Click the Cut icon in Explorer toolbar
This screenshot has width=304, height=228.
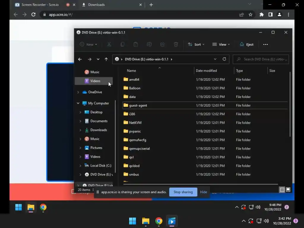pos(109,45)
